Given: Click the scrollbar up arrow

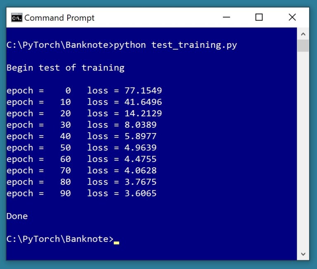Looking at the screenshot, I should [303, 34].
